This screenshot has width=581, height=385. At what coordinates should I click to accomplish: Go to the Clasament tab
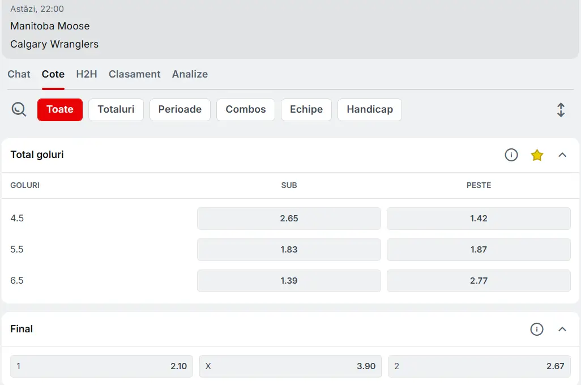[134, 74]
